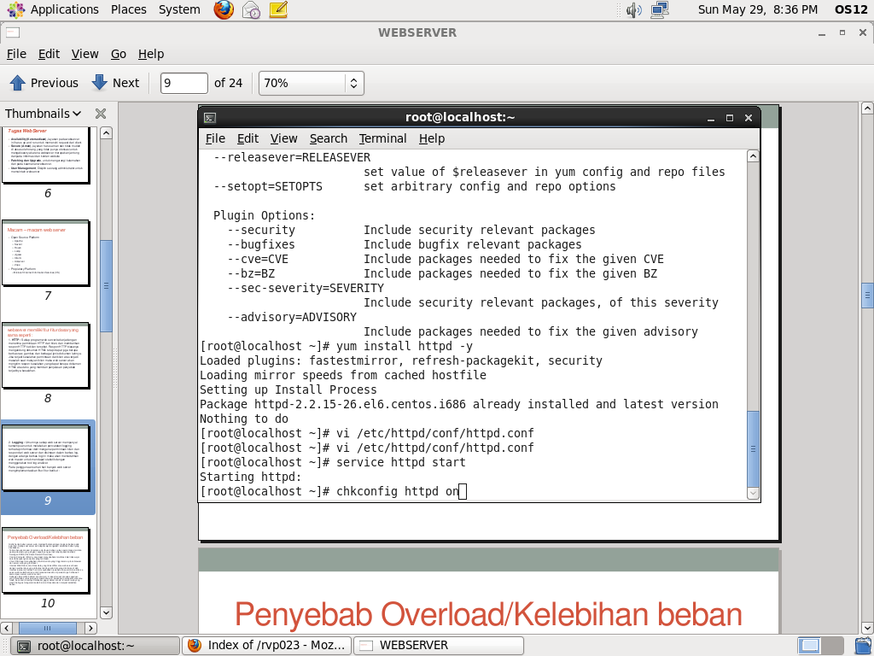Maximize the terminal window
This screenshot has height=656, width=874.
730,118
